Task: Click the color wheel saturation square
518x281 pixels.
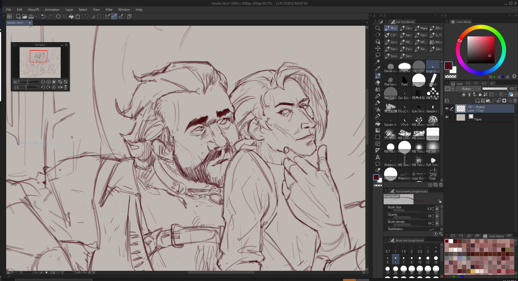Action: click(481, 50)
